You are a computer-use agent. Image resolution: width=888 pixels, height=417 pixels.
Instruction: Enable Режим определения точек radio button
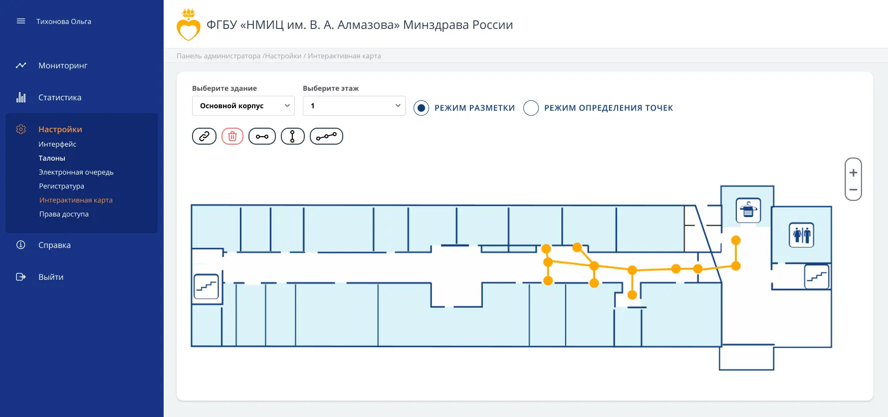[x=531, y=108]
